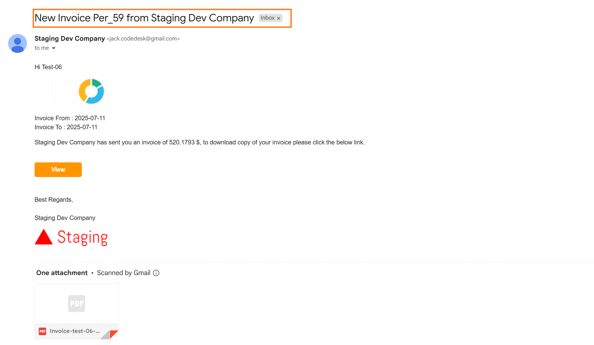Click the email subject title text
The image size is (594, 345).
144,18
